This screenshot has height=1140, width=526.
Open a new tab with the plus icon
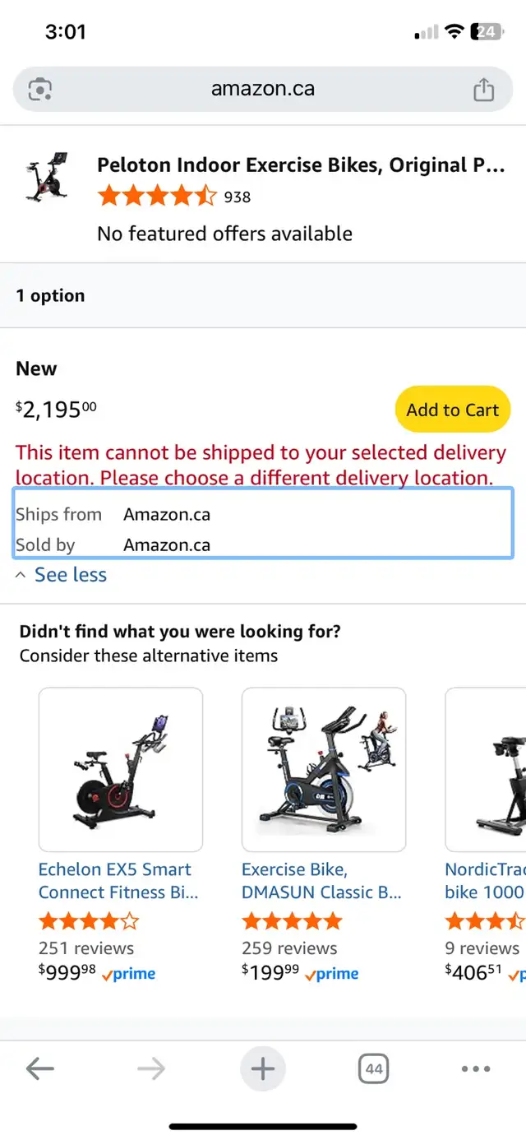(x=263, y=1068)
